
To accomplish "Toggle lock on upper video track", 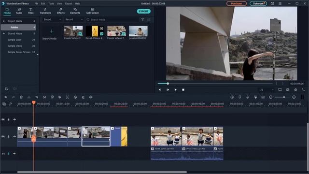I will [x=9, y=119].
